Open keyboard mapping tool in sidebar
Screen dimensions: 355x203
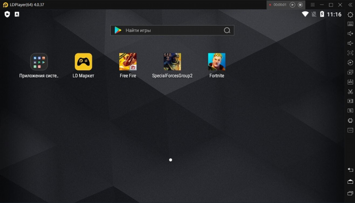pos(350,24)
